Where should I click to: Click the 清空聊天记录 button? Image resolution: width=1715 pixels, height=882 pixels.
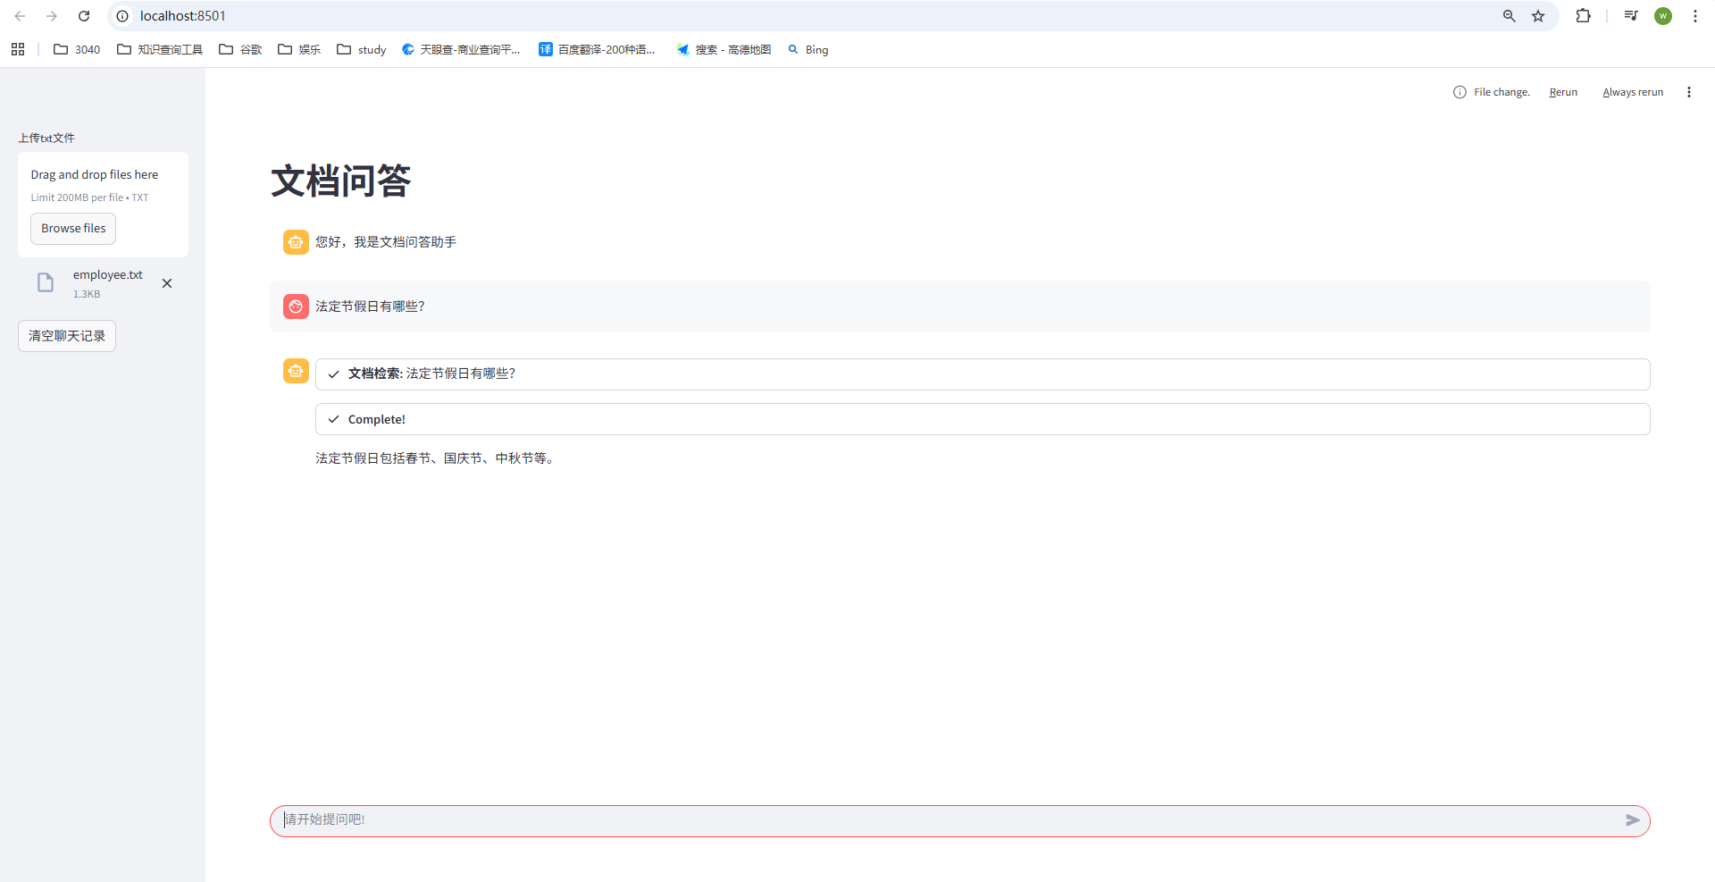point(67,336)
